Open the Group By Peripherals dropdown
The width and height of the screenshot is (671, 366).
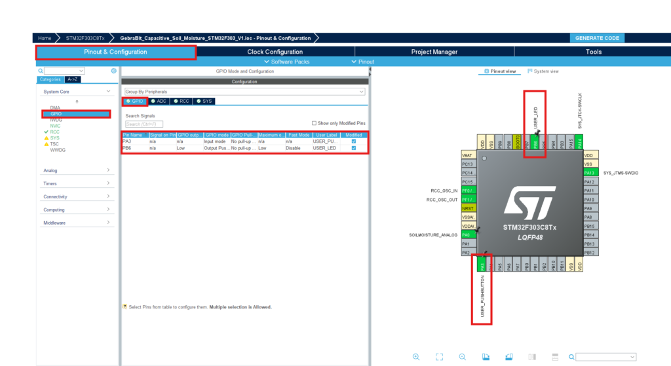(x=245, y=92)
